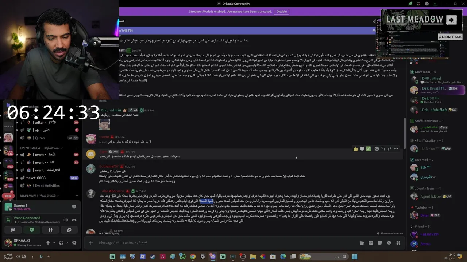Open headphone output options dropdown arrow
This screenshot has width=467, height=262.
[67, 243]
